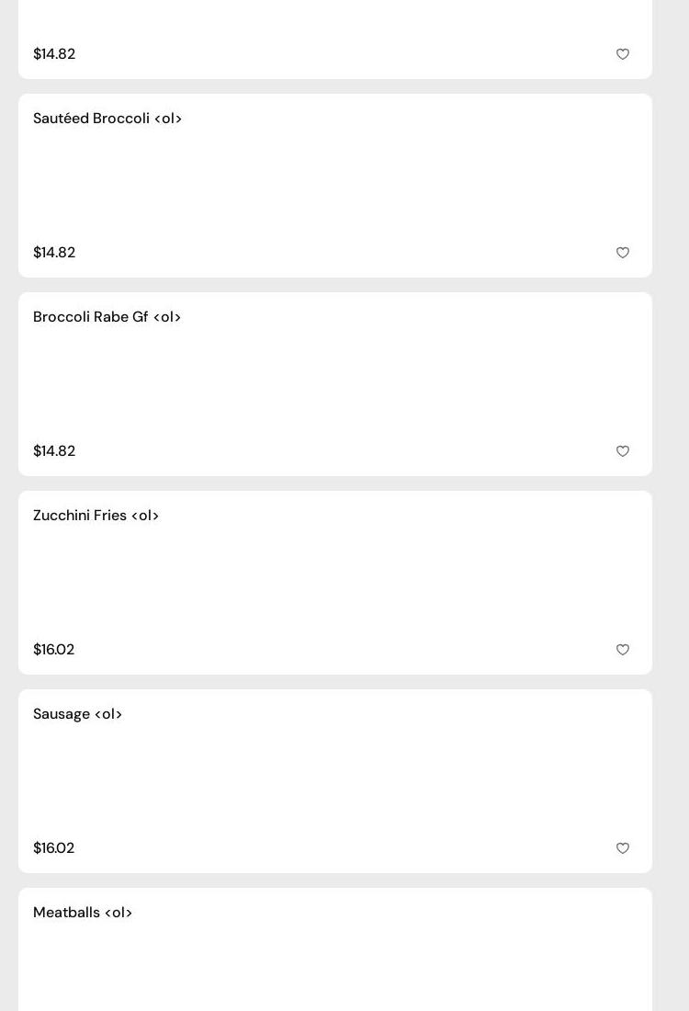Click the blank middle of Sautéed Broccoli card

(335, 186)
